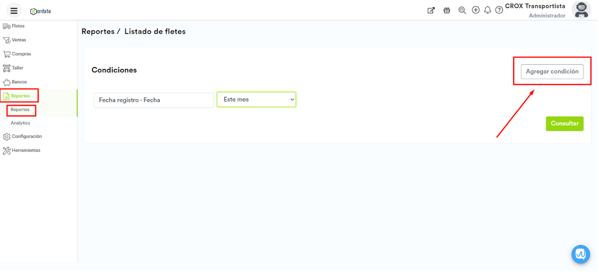Open the notifications bell
Screen dimensions: 599x278
(487, 10)
